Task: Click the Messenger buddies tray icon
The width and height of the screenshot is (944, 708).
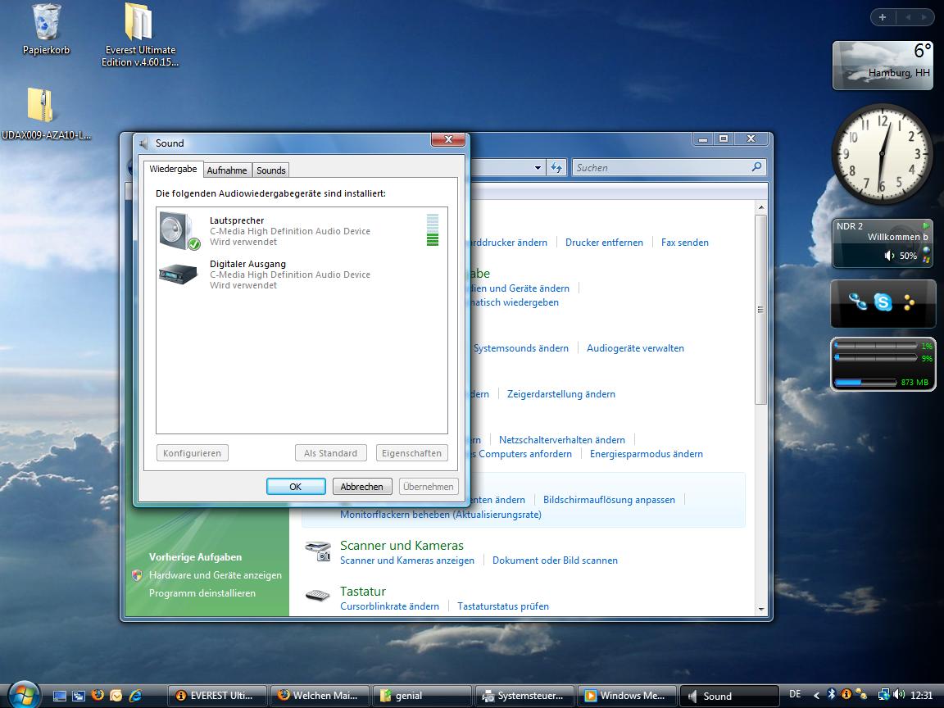Action: (x=861, y=695)
